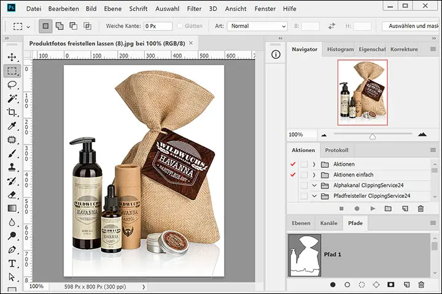Select the Blur droplet tool

[x=12, y=222]
